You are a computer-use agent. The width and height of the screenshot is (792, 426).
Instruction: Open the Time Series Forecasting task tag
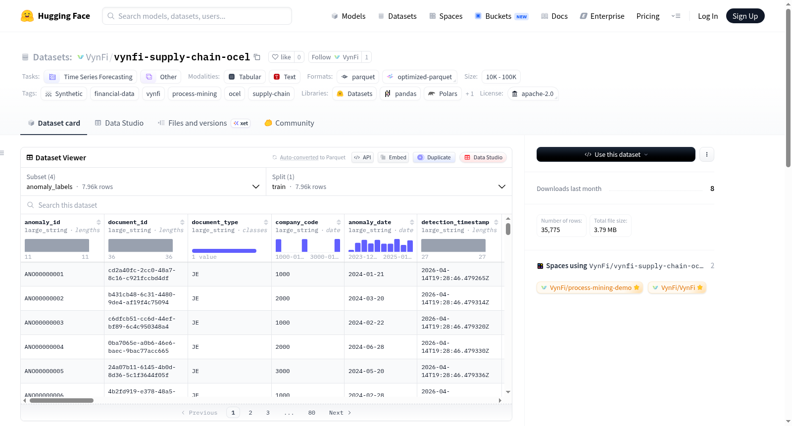tap(91, 77)
